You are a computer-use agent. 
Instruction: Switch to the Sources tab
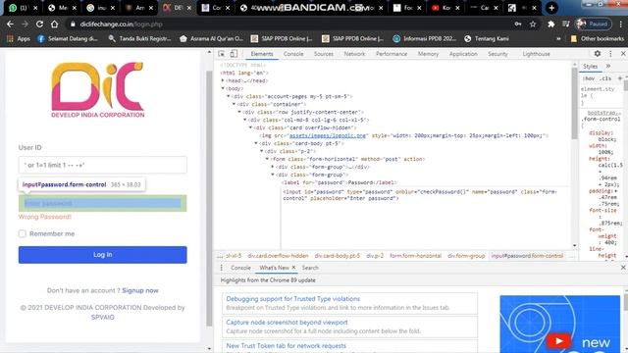coord(324,54)
